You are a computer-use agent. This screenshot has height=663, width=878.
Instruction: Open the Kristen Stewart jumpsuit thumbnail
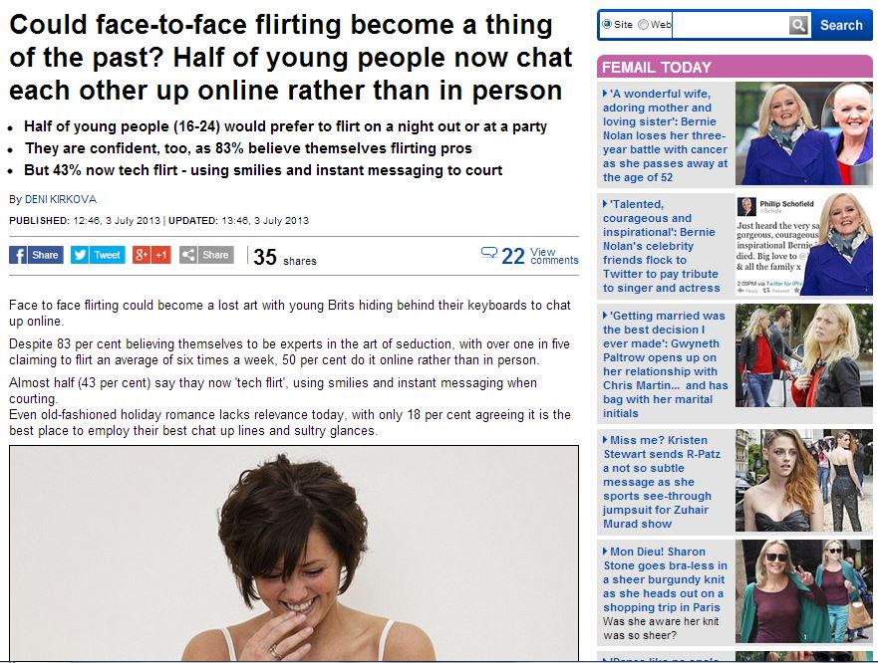click(803, 481)
